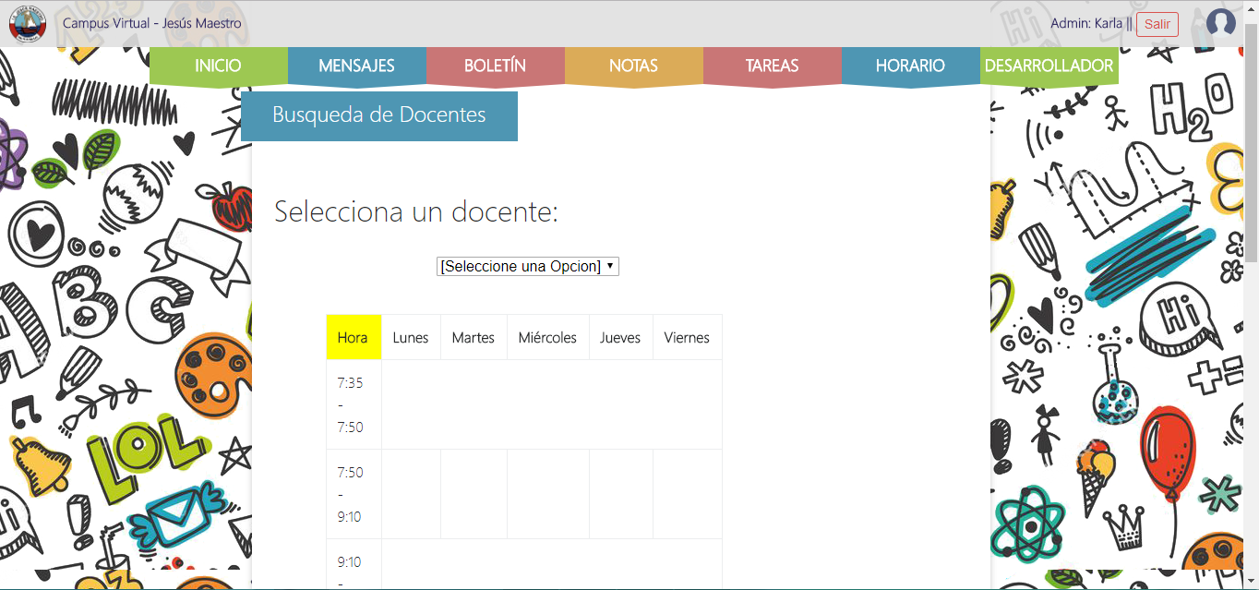Open the DESARROLLADOR tab

coord(1049,66)
